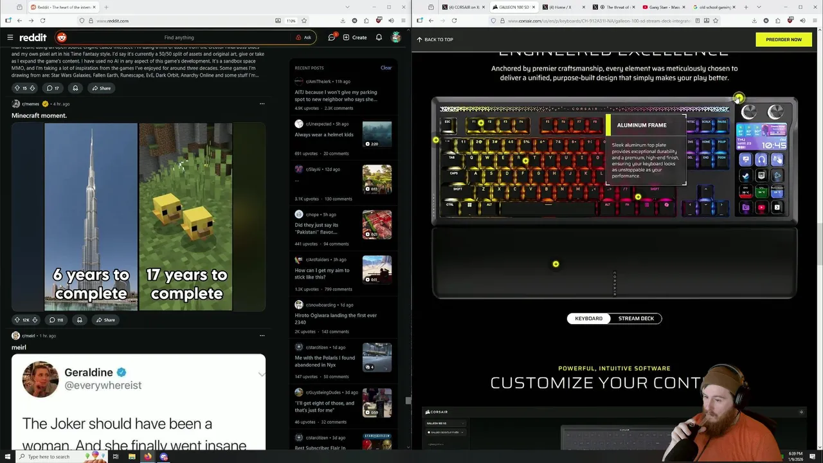The image size is (823, 463).
Task: Click the 110% zoom level indicator
Action: [291, 21]
